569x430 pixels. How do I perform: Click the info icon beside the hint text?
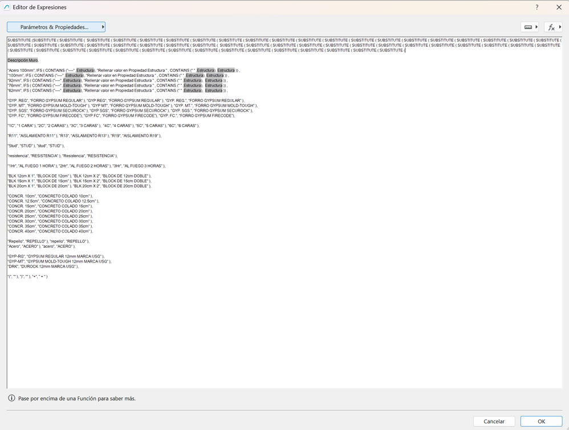pos(11,398)
